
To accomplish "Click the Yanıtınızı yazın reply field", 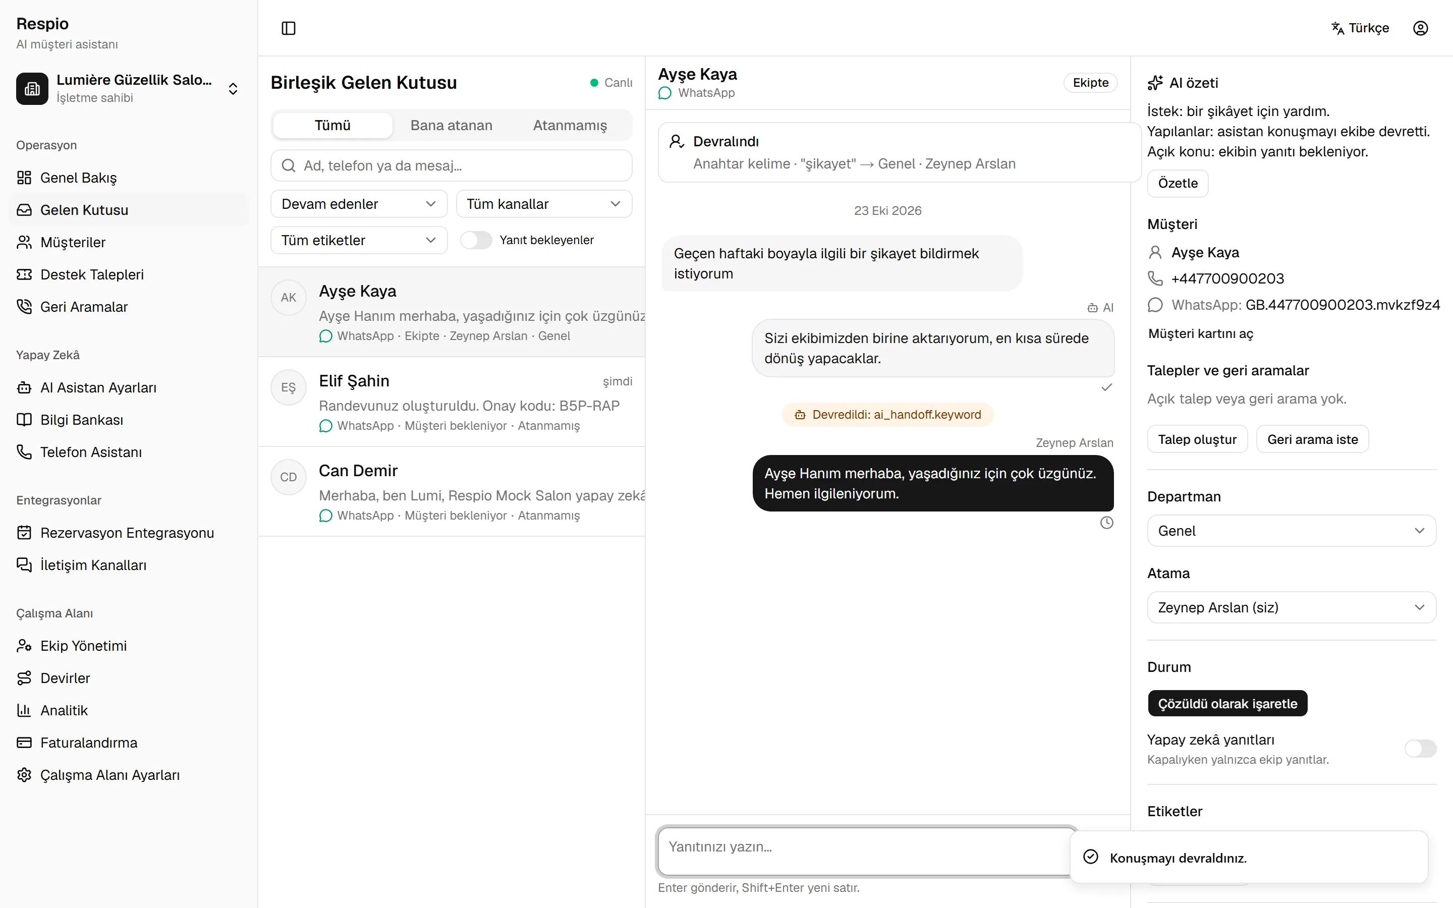I will pos(867,852).
